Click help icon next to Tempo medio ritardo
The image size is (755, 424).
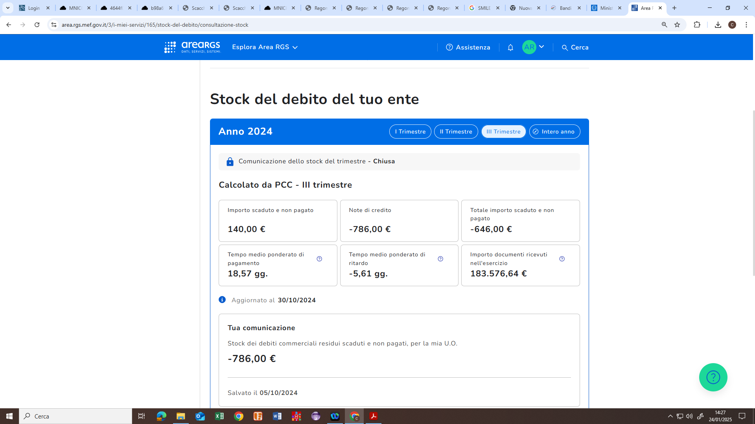[x=440, y=259]
